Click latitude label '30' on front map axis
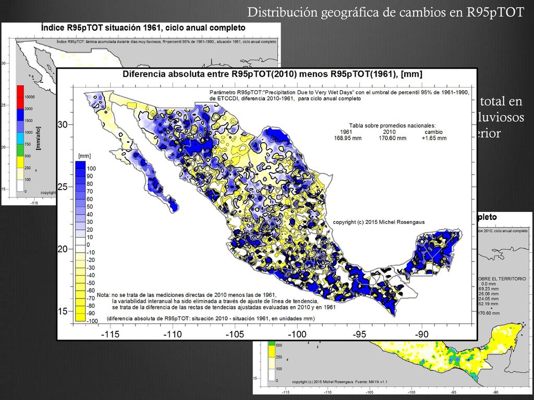 pos(63,124)
